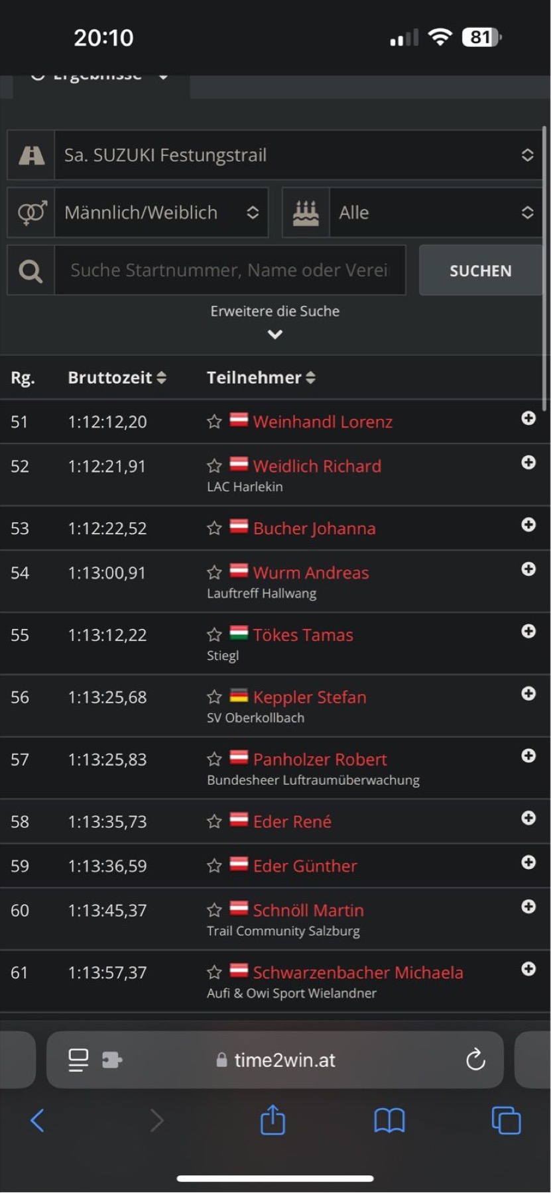Click the magnifier search icon
The image size is (551, 1193).
tap(31, 270)
